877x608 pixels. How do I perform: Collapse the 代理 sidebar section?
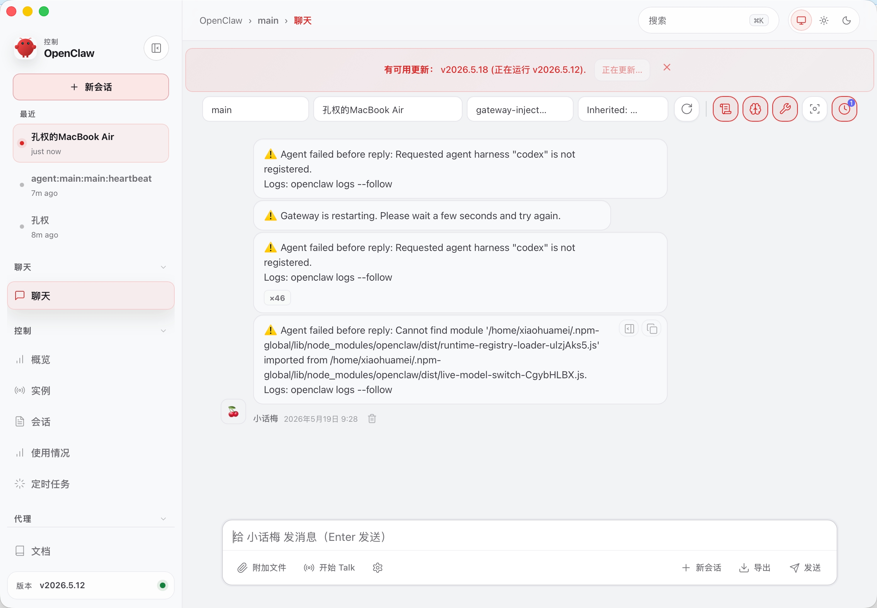(91, 519)
